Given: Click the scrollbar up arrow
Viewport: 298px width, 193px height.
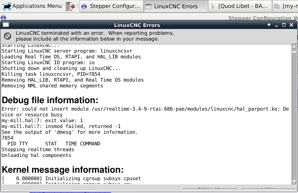Looking at the screenshot, I should (x=294, y=46).
